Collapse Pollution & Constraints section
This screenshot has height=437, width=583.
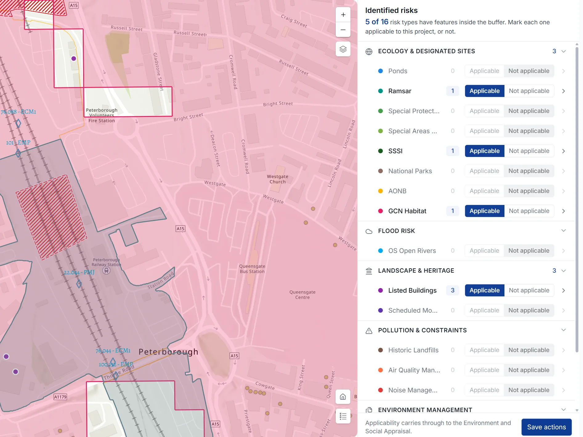pos(564,330)
